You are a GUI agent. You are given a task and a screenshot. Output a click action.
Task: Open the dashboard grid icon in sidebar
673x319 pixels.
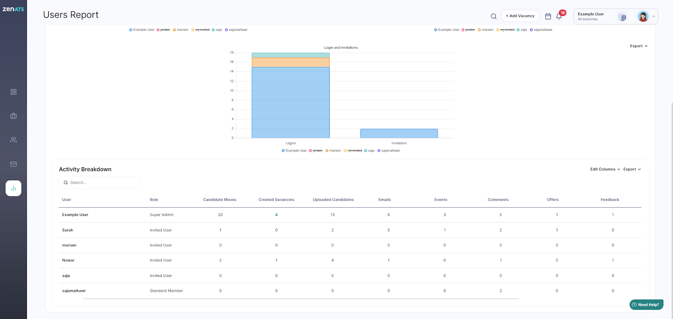(13, 92)
